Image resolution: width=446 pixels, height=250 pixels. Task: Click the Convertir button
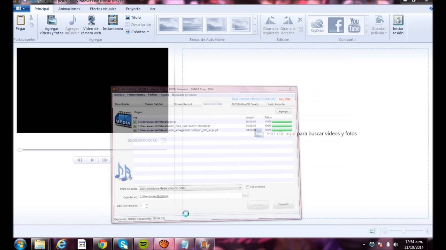pyautogui.click(x=283, y=204)
